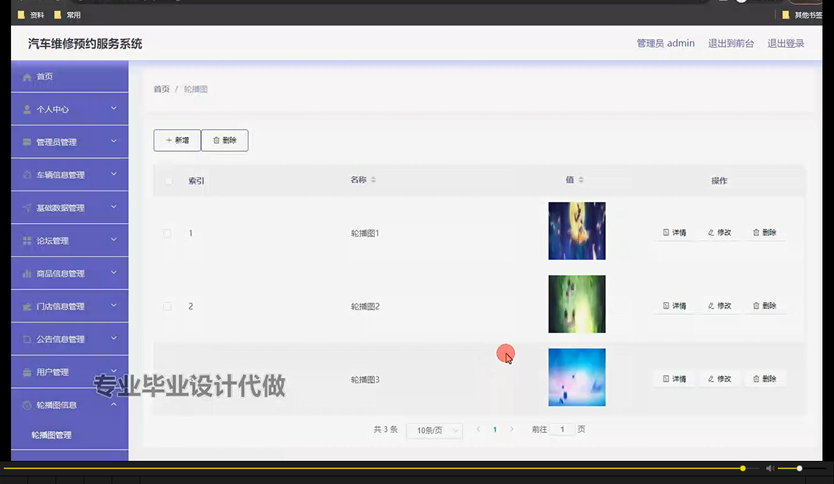
Task: Click the 新增 add button
Action: (x=177, y=140)
